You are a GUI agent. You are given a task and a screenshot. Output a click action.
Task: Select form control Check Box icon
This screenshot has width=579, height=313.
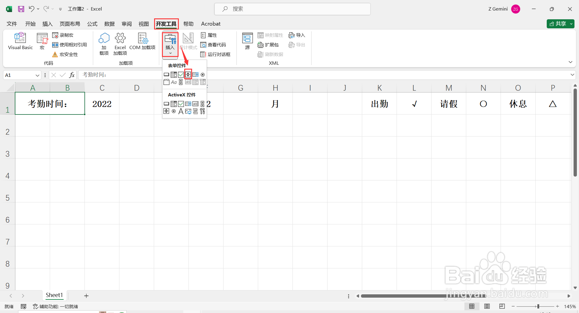181,74
